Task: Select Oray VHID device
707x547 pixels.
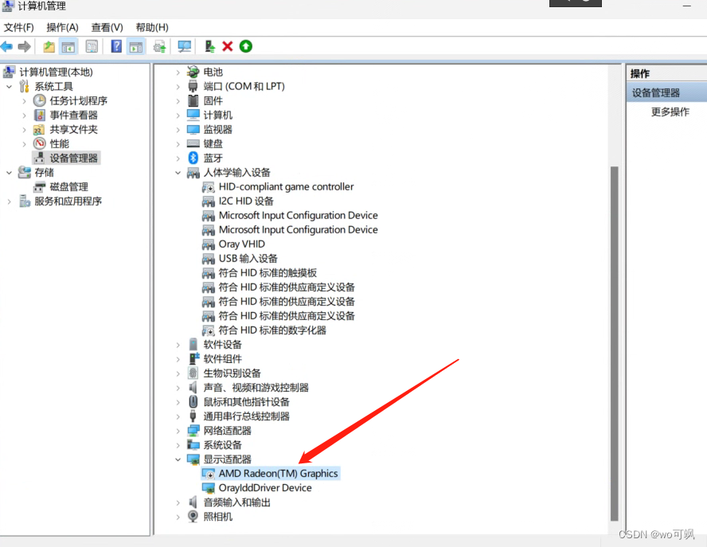Action: pyautogui.click(x=242, y=244)
